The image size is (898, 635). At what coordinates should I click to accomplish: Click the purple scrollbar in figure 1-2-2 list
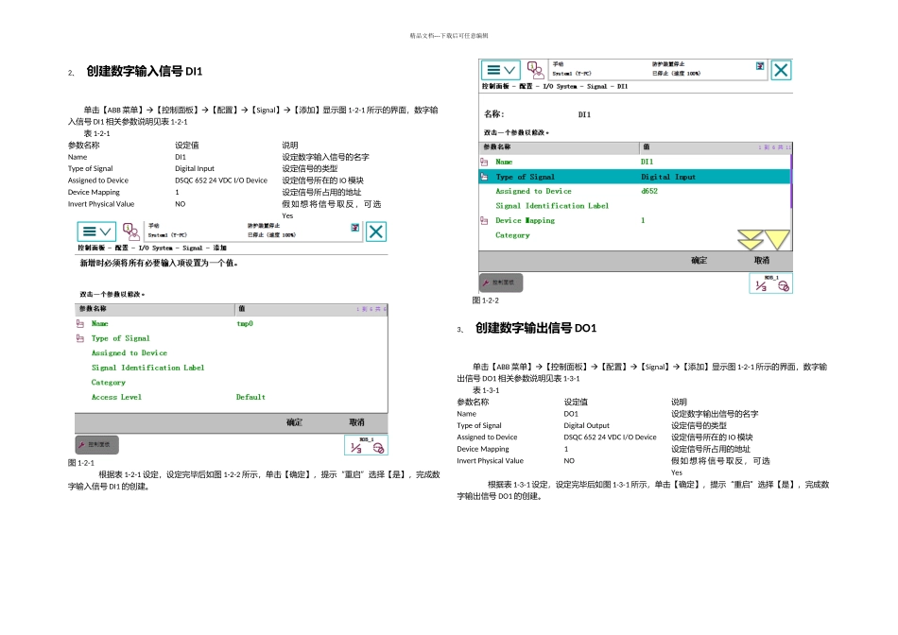791,180
